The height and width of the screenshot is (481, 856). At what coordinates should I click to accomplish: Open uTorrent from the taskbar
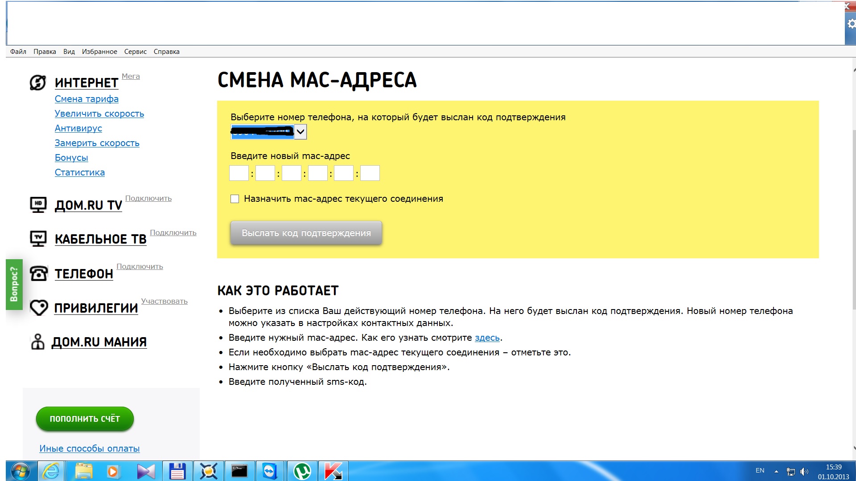(x=302, y=471)
